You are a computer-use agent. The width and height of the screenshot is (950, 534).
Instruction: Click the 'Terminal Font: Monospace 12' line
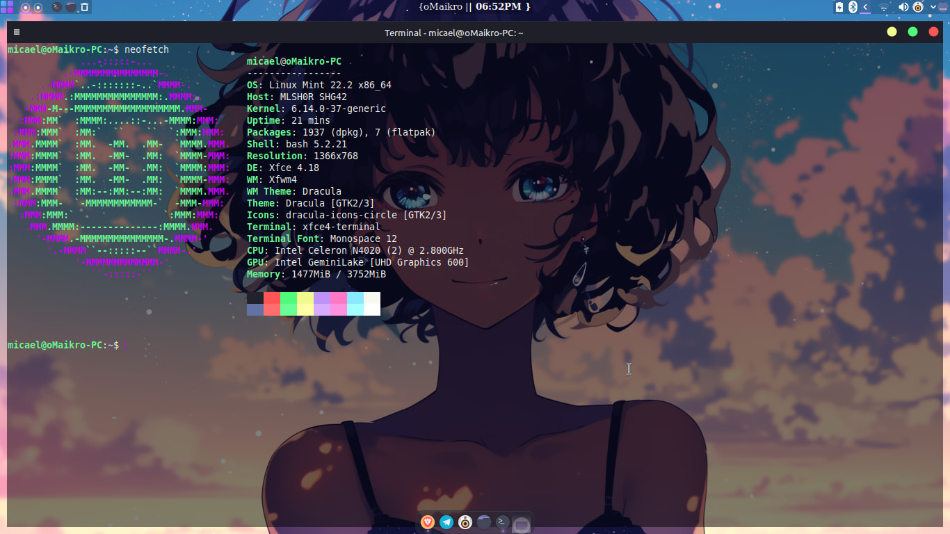322,239
